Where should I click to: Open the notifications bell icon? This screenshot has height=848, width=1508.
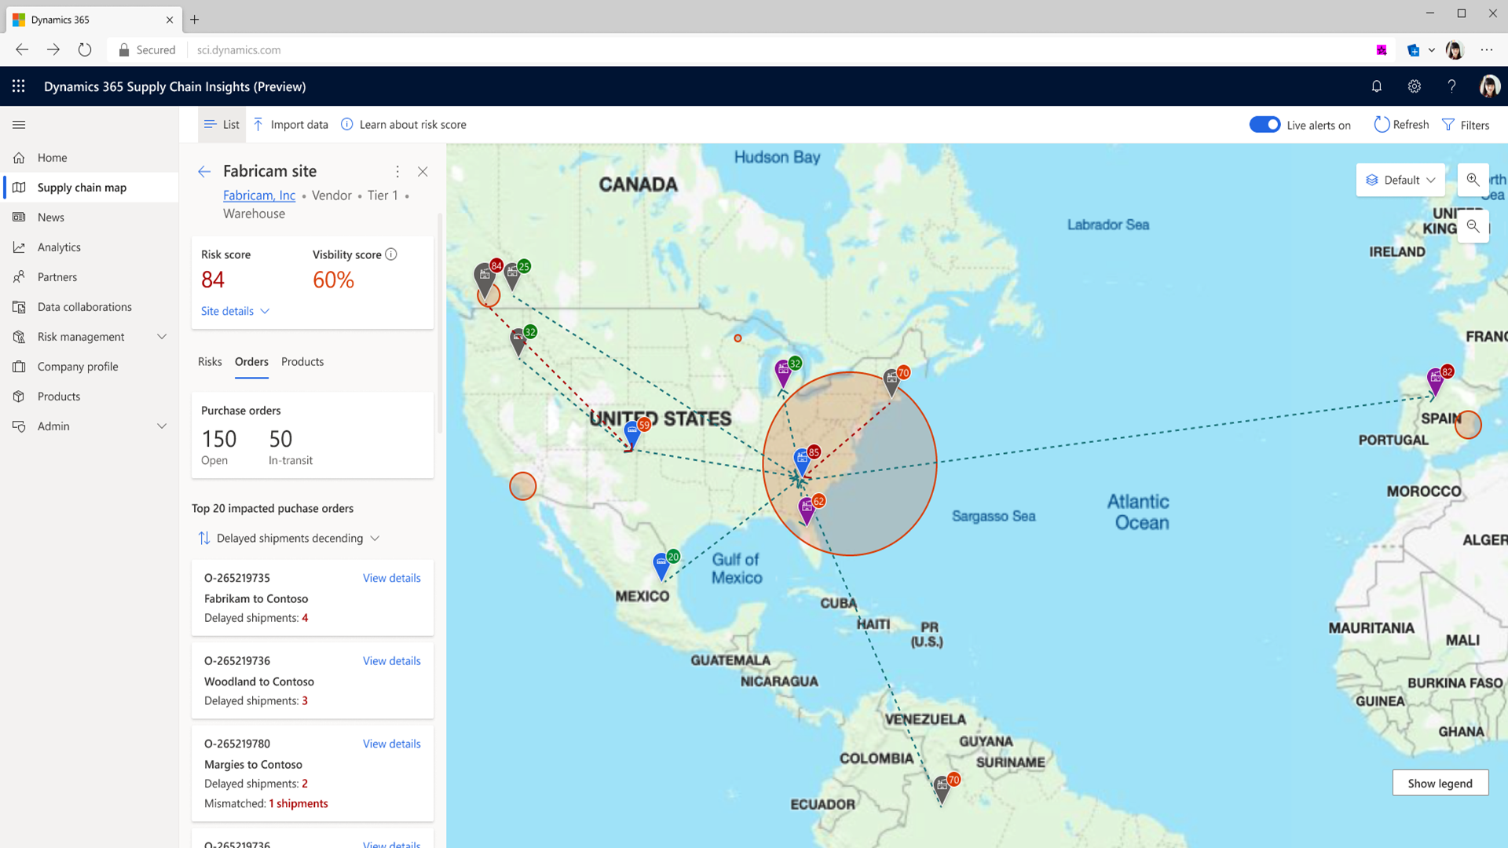click(1376, 86)
